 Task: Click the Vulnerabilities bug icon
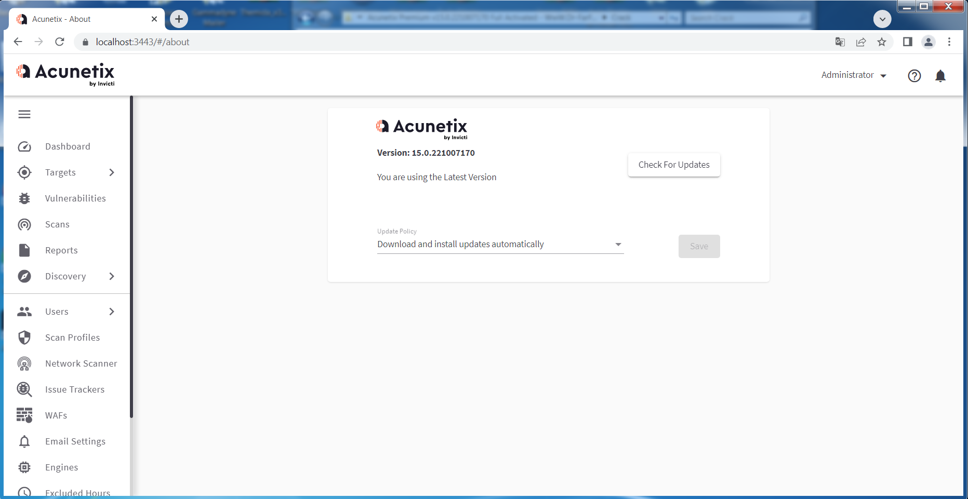pos(24,198)
